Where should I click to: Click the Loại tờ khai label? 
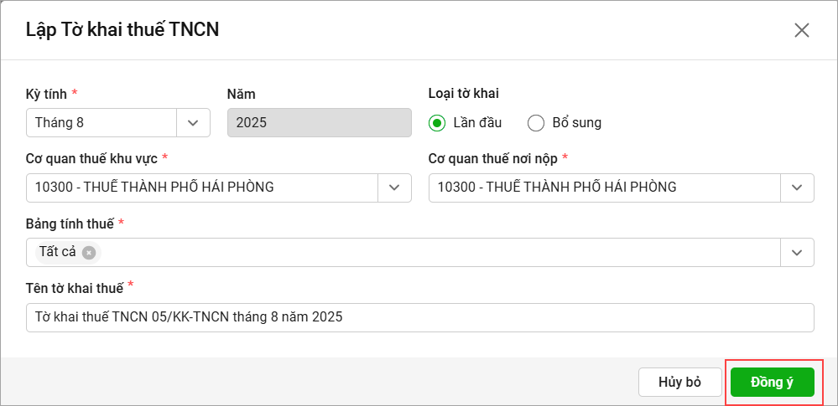[x=464, y=94]
